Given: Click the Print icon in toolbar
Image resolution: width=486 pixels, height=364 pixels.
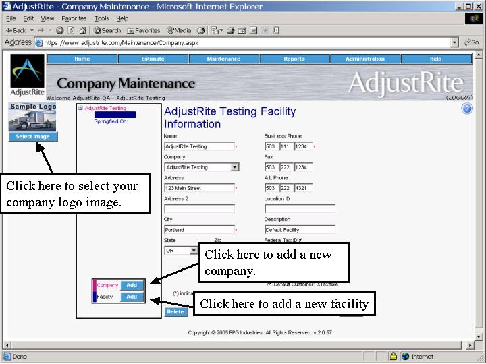Looking at the screenshot, I should point(231,30).
